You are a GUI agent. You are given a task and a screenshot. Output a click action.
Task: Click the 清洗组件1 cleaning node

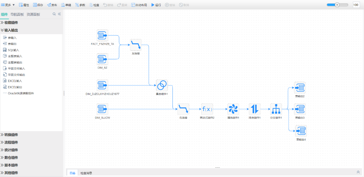pyautogui.click(x=233, y=109)
